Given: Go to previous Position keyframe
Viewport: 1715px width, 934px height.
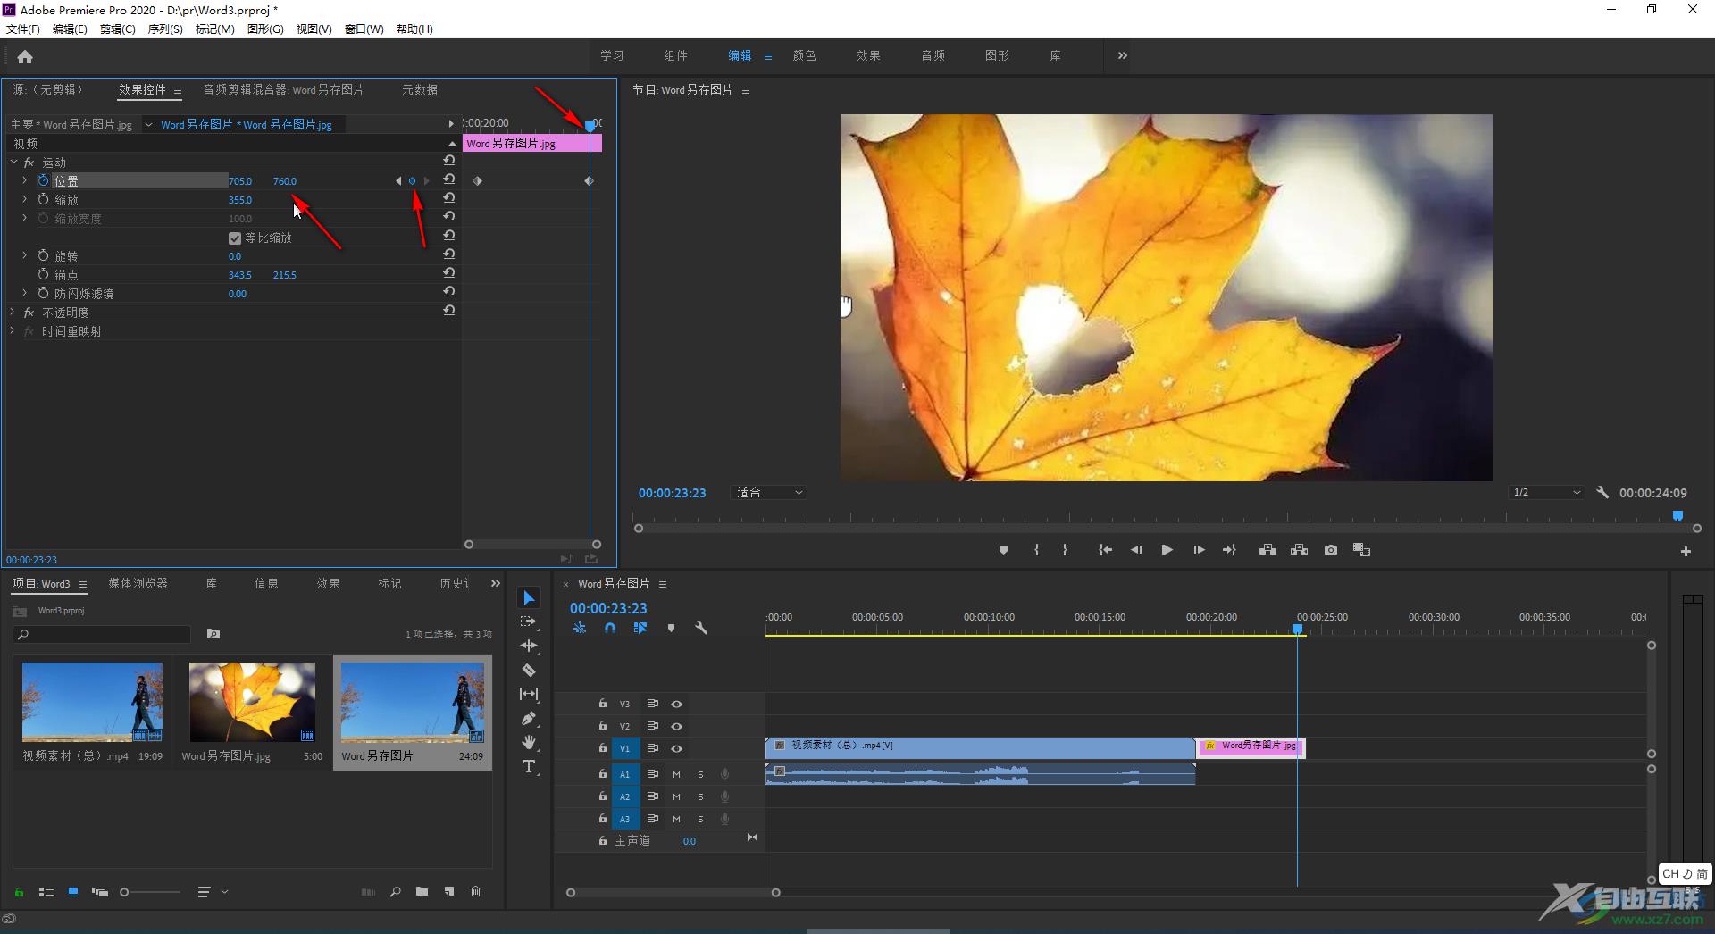Looking at the screenshot, I should (x=398, y=181).
